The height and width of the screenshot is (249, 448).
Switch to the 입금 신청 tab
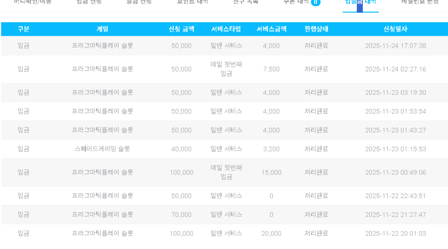(89, 2)
